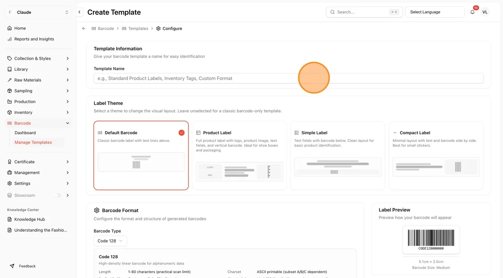
Task: Click the back arrow in breadcrumb
Action: (x=84, y=29)
